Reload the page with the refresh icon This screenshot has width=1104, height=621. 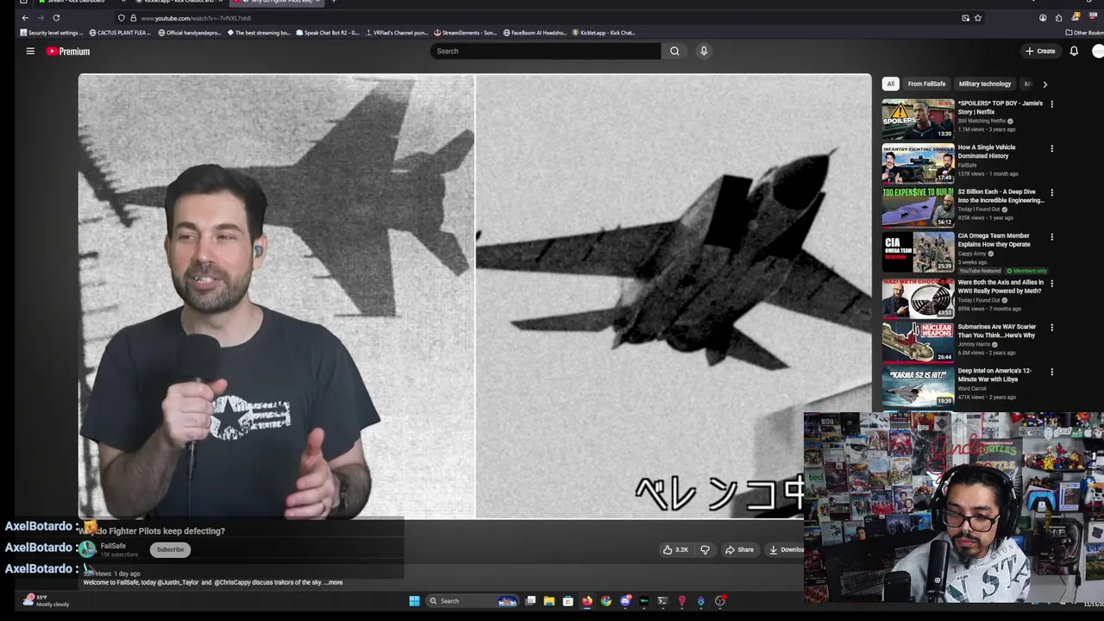pos(56,18)
